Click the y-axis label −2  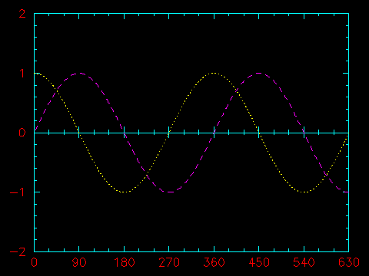point(18,252)
